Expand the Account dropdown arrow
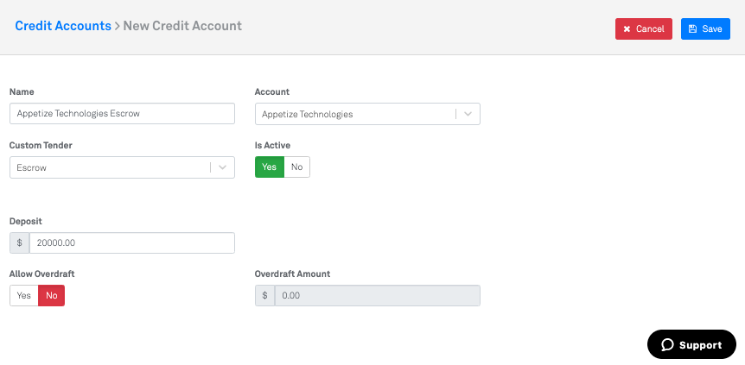Image resolution: width=745 pixels, height=365 pixels. click(x=468, y=114)
